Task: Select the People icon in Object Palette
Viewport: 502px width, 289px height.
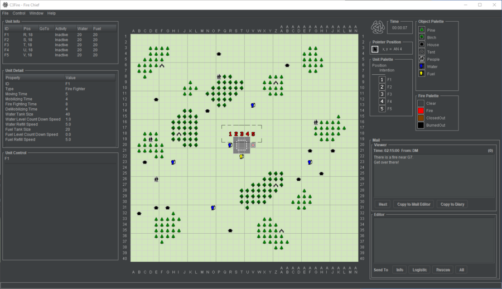Action: click(x=422, y=59)
